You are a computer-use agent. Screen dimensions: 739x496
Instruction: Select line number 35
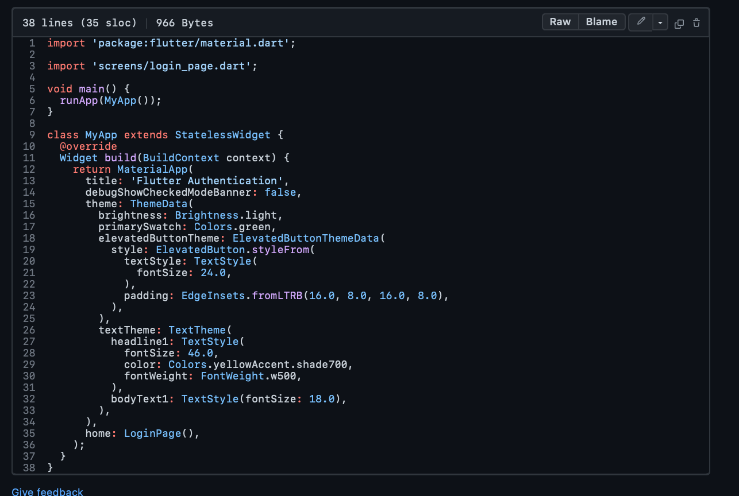click(29, 433)
